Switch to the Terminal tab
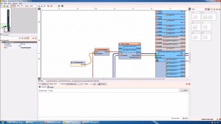221x124 pixels. point(42,87)
